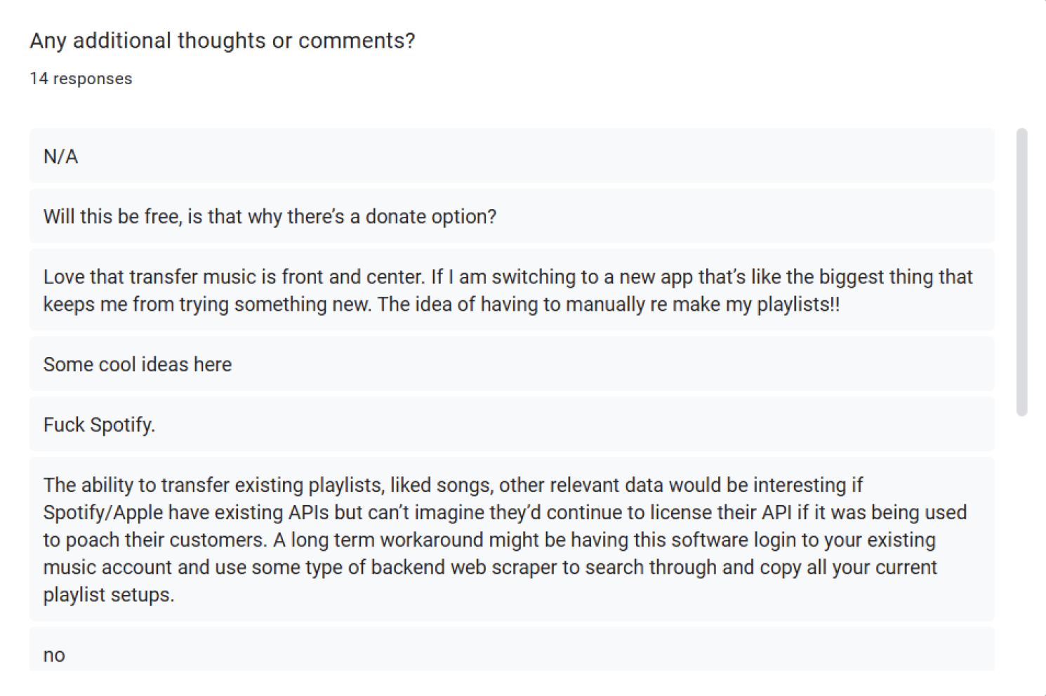
Task: Click the '14 responses' count text
Action: (81, 79)
